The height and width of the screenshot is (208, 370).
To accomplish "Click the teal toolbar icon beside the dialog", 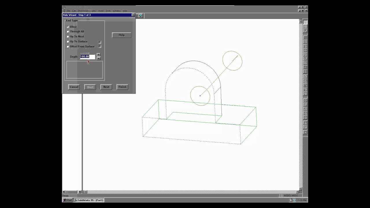I will [140, 16].
